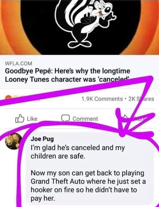Image resolution: width=159 pixels, height=207 pixels.
Task: Click the thumbs-up Like icon
Action: 20,119
